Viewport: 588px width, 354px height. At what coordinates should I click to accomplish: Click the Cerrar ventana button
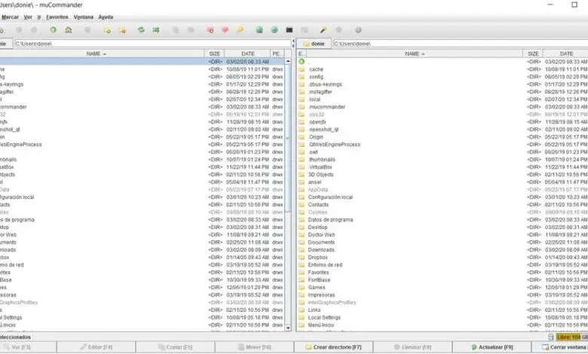click(x=560, y=347)
